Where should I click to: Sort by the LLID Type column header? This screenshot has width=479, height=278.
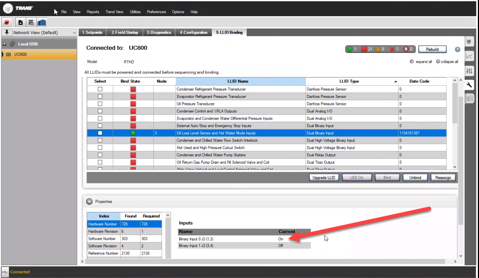(352, 81)
